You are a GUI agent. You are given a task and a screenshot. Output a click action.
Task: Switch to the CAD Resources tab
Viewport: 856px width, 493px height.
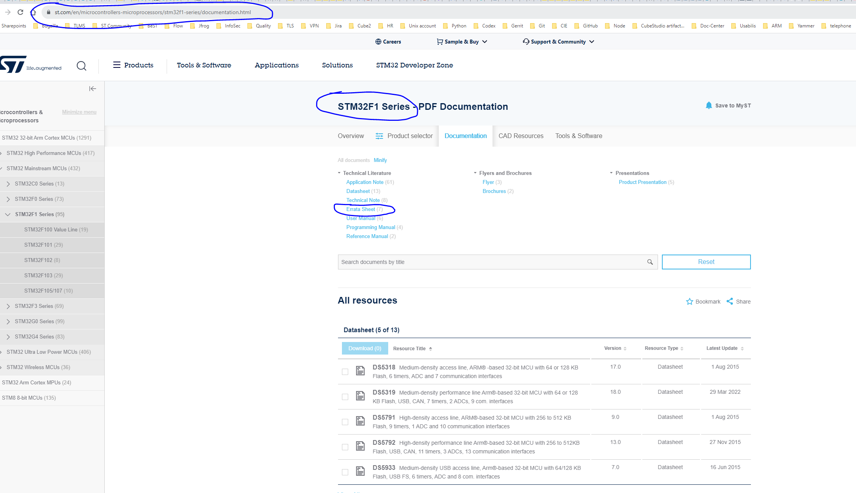521,136
